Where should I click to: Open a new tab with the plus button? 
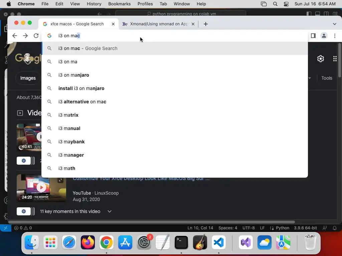pos(206,24)
